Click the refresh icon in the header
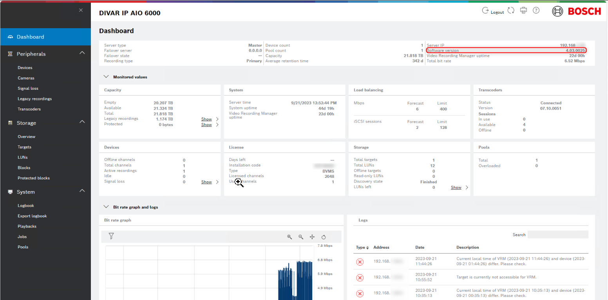The image size is (608, 300). 511,11
